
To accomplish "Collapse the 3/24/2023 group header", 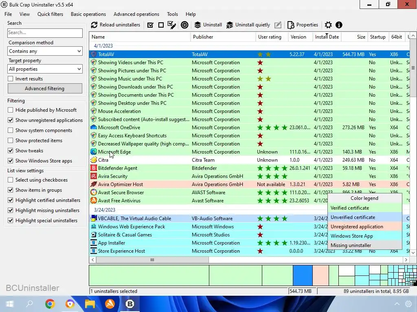I will [x=104, y=210].
